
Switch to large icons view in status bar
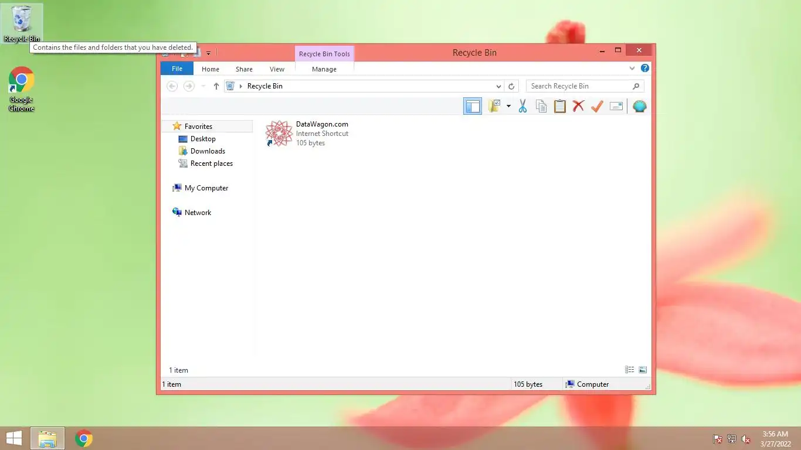point(643,370)
